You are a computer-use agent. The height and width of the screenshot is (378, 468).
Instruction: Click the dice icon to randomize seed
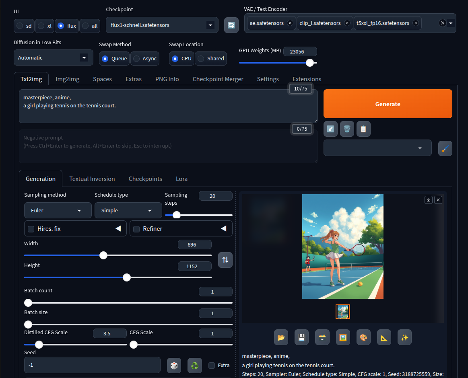click(174, 366)
